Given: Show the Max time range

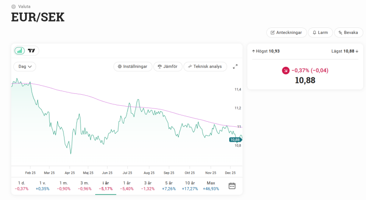Looking at the screenshot, I should point(211,186).
